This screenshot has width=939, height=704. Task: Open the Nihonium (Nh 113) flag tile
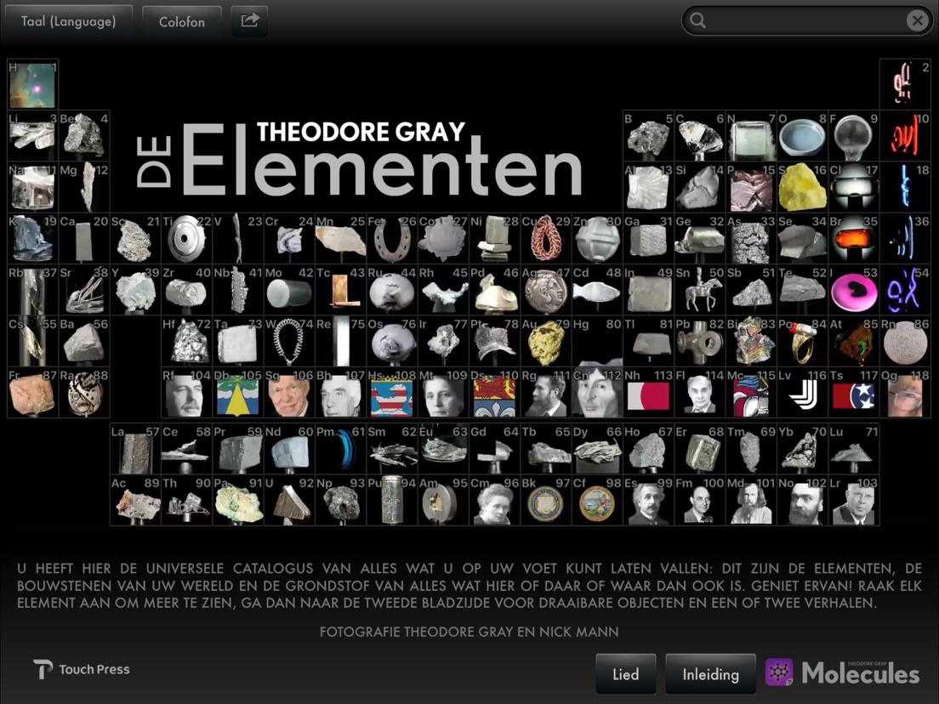pos(649,393)
